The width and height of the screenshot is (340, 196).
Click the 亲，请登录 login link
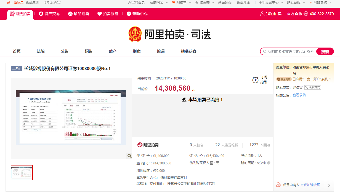(15, 2)
